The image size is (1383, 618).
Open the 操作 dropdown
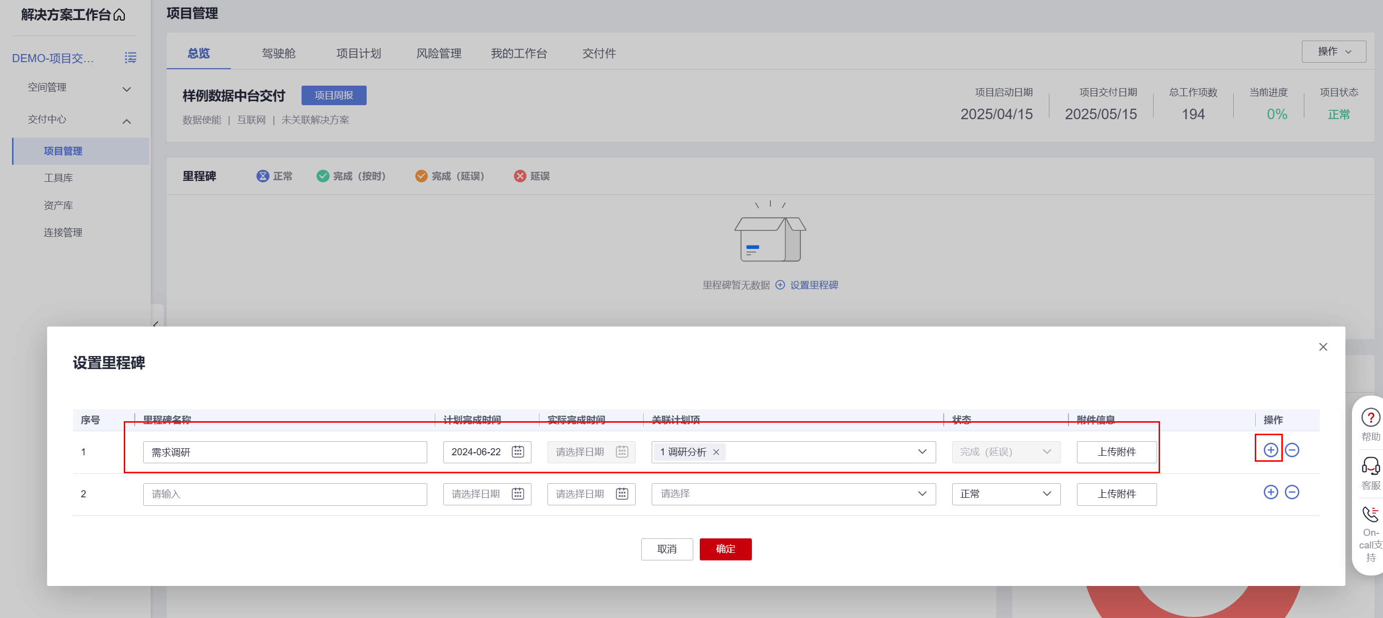coord(1333,52)
